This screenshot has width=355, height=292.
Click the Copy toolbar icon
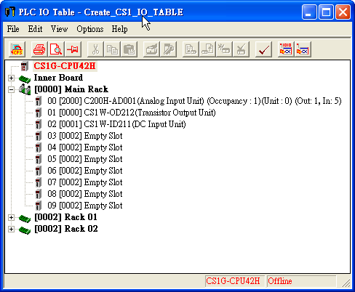click(112, 49)
